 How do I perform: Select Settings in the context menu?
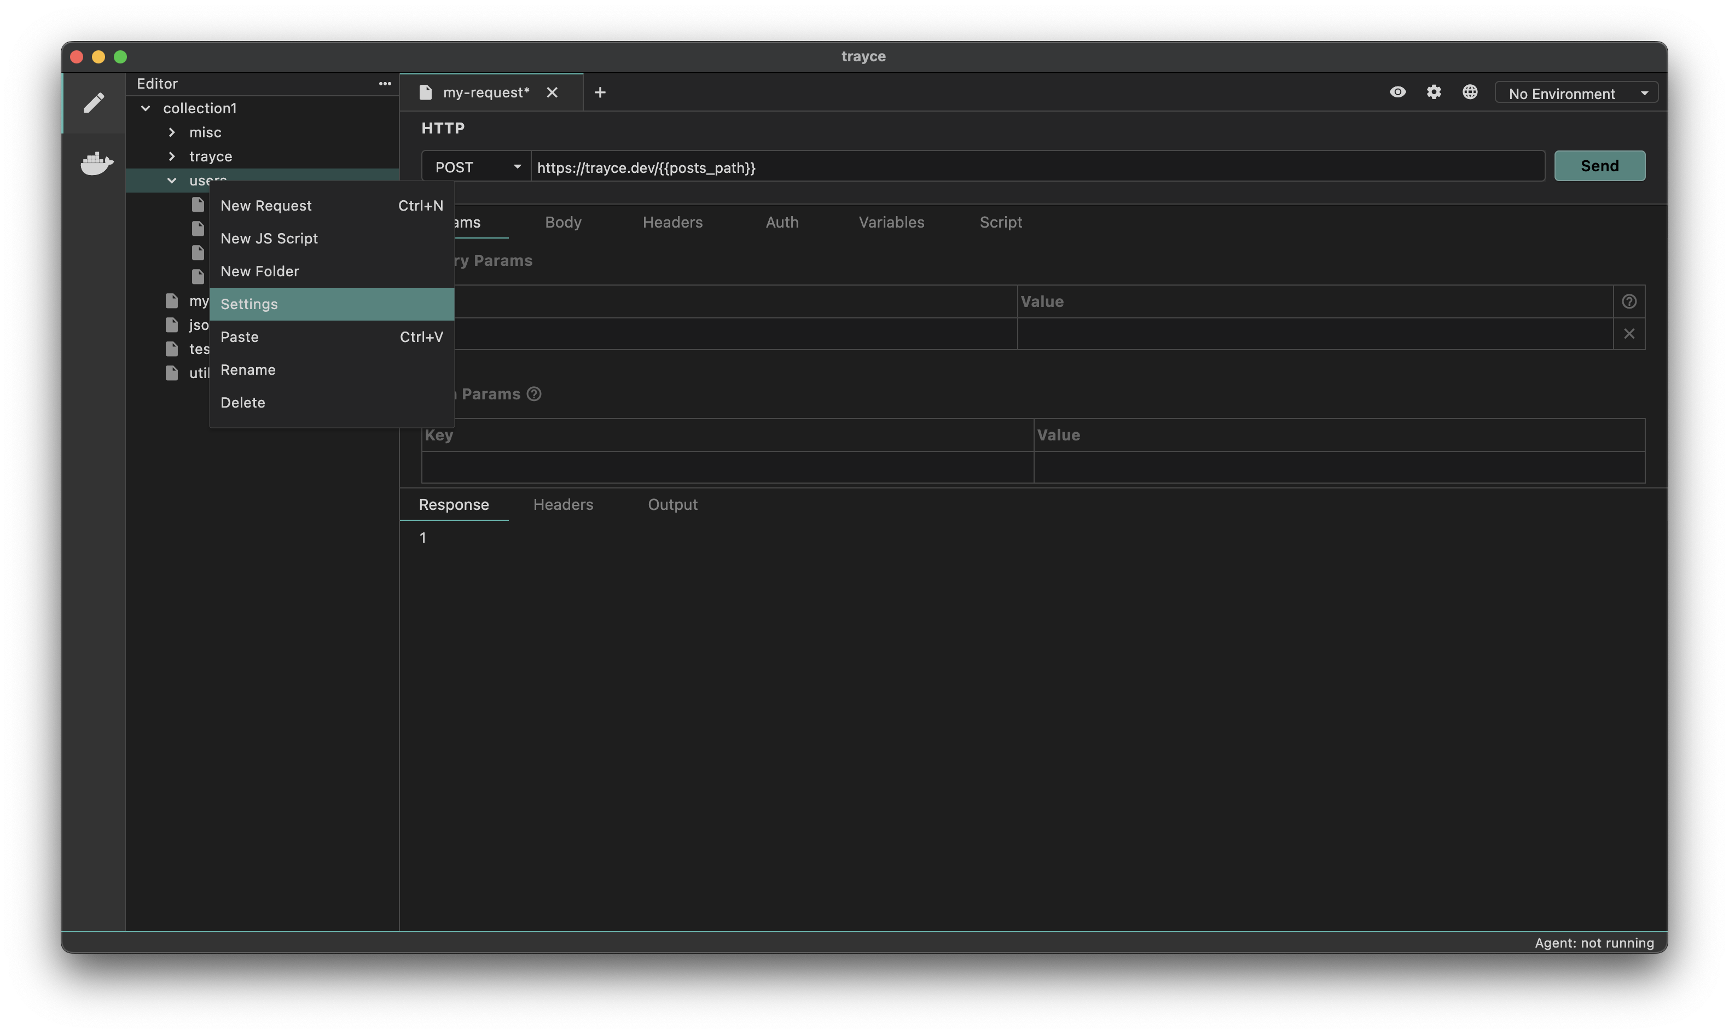tap(332, 305)
